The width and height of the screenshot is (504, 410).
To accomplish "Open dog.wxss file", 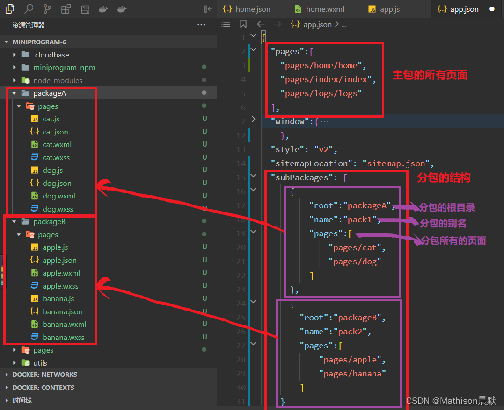I will tap(108, 209).
